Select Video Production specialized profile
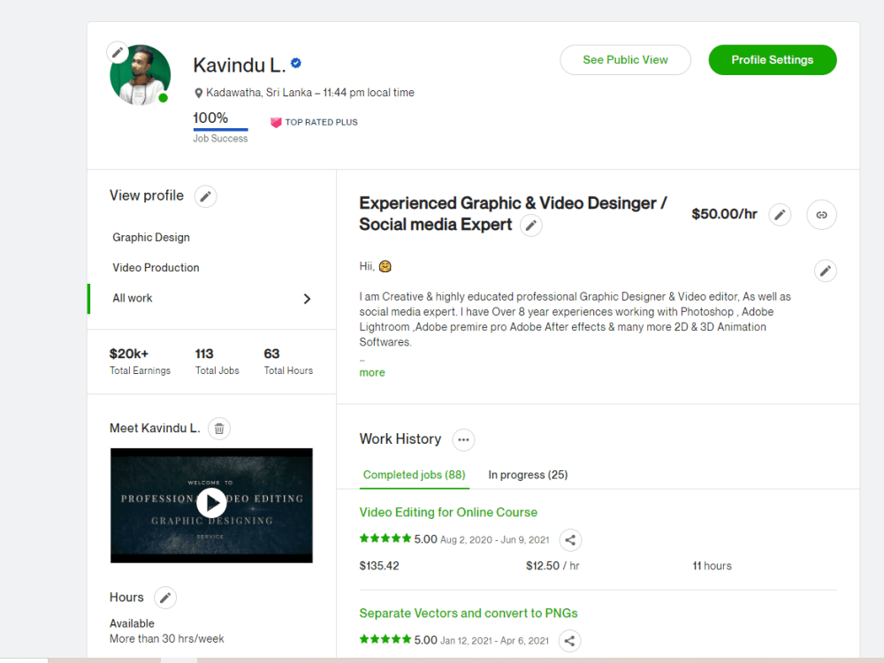The image size is (884, 663). (x=156, y=268)
